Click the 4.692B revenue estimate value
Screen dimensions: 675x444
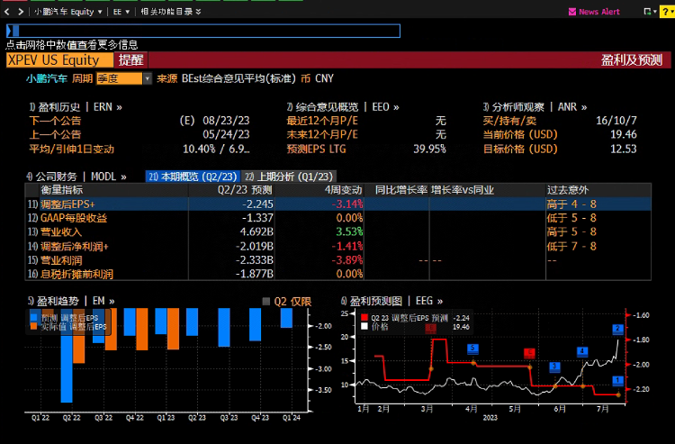(256, 231)
